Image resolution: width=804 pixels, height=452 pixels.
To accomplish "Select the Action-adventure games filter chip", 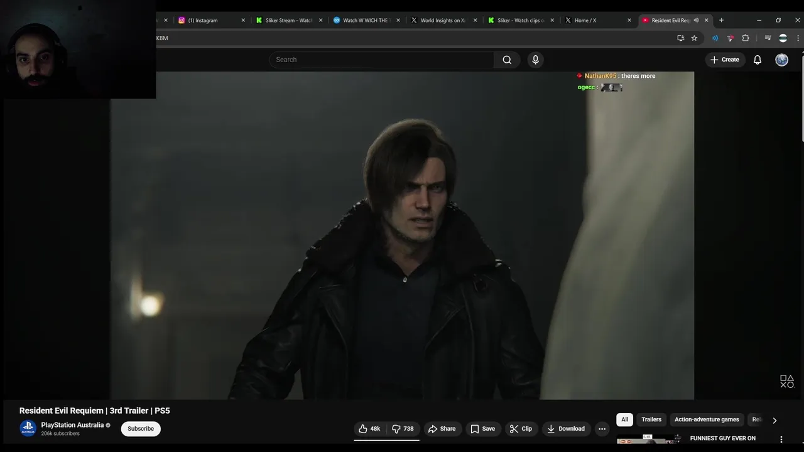I will tap(707, 419).
